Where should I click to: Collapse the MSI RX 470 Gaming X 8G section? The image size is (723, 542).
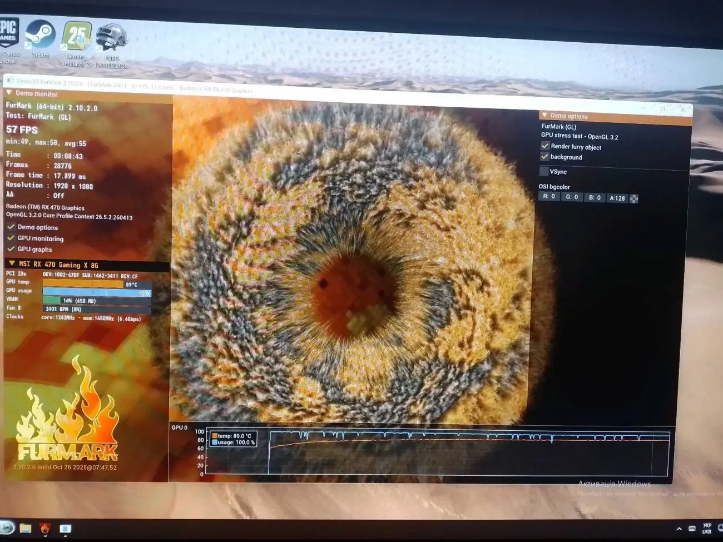tap(12, 263)
